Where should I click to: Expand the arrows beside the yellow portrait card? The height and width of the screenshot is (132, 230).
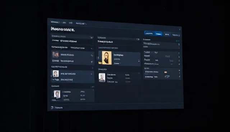(139, 61)
